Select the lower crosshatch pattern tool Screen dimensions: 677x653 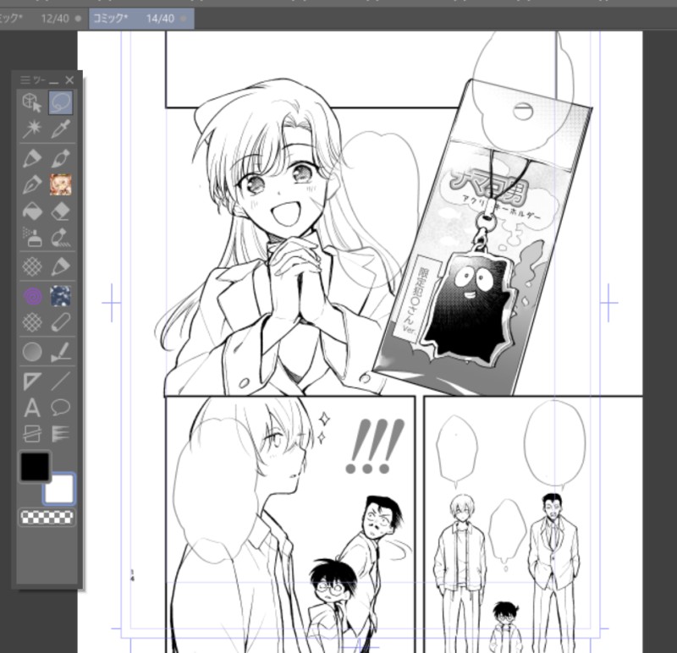[x=32, y=322]
